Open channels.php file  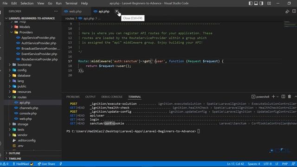(x=29, y=108)
